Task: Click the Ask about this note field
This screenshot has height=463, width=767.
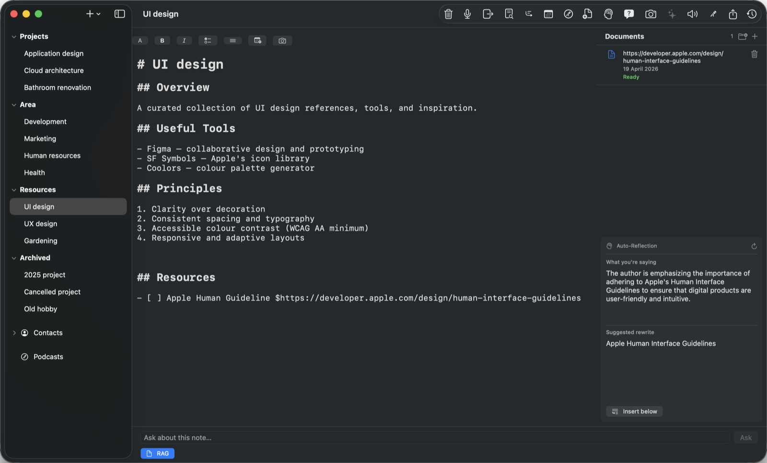Action: pos(434,438)
